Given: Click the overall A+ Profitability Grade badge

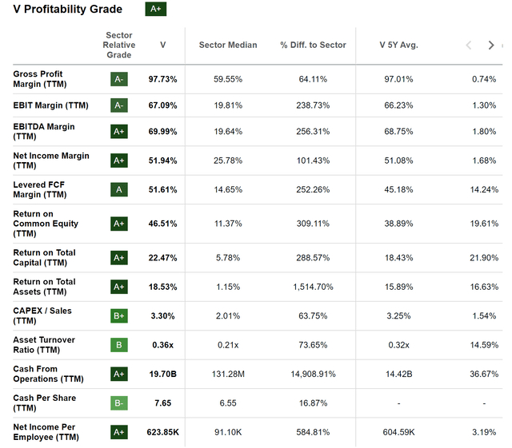Looking at the screenshot, I should (x=155, y=10).
